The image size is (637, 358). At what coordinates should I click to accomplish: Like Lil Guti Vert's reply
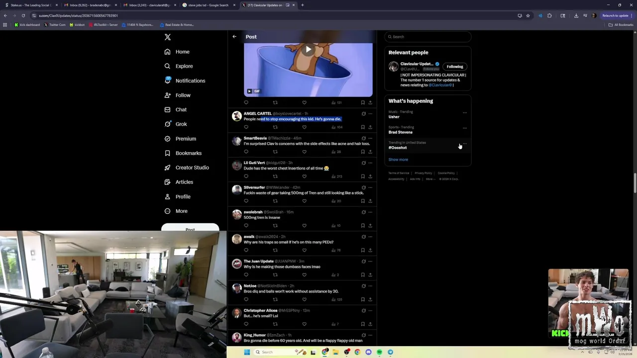[x=305, y=177]
